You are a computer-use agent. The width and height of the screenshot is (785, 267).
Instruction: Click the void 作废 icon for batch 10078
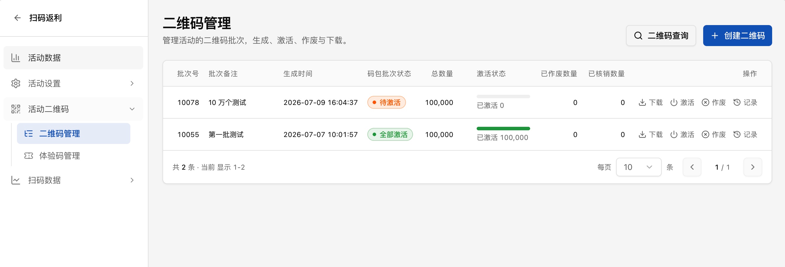pos(705,103)
